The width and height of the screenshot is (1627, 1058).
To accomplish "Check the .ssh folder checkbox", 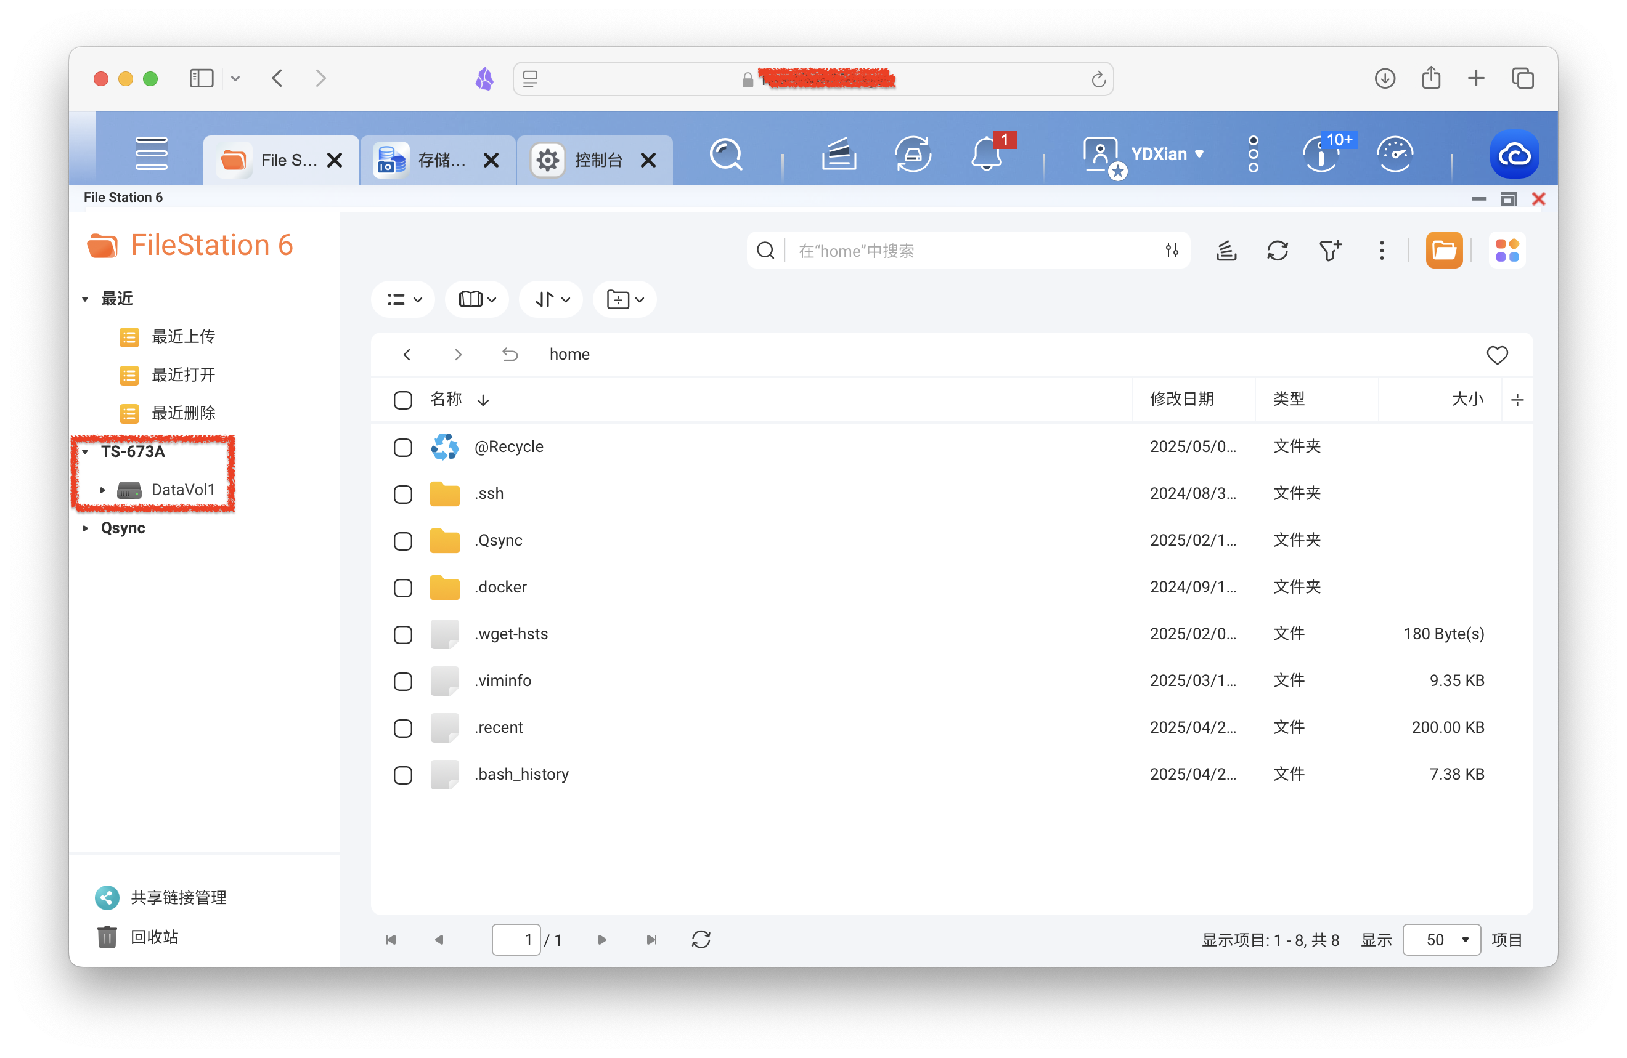I will point(403,494).
